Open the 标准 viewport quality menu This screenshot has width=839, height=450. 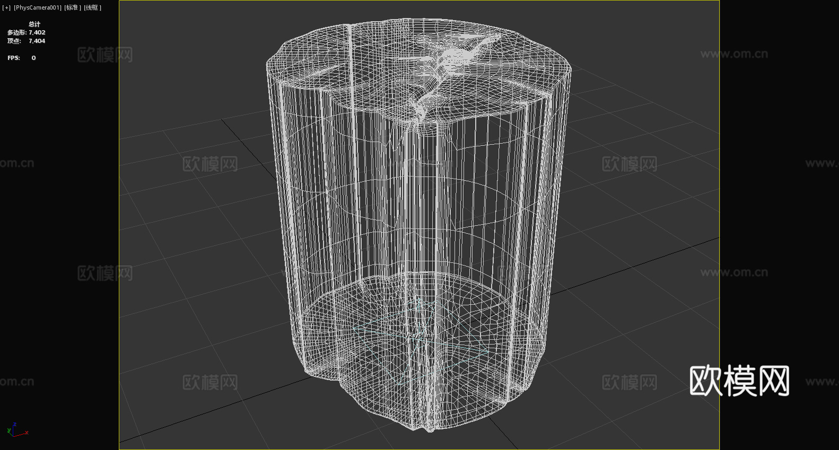click(x=73, y=7)
